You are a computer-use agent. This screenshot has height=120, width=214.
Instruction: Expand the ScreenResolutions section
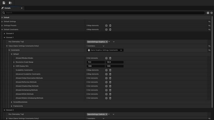(12, 102)
